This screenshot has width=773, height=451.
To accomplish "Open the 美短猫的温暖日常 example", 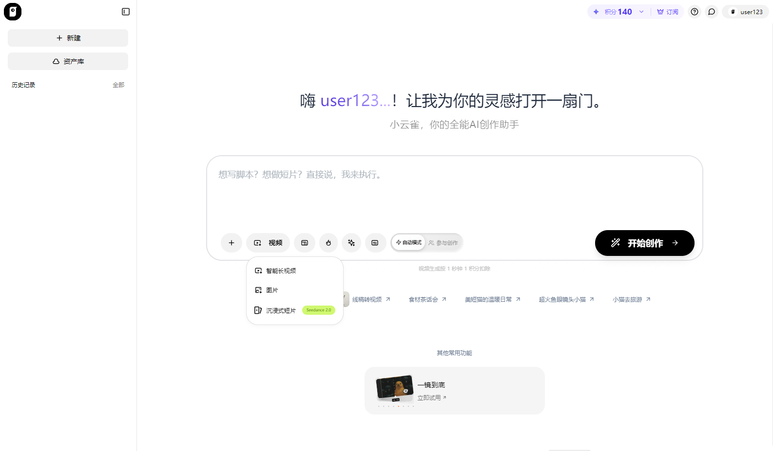I will (492, 299).
